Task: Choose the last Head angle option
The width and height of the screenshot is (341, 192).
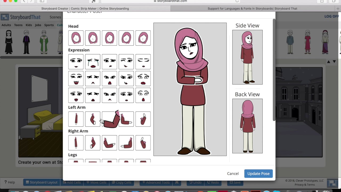Action: [143, 38]
